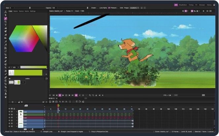This screenshot has width=219, height=136.
Task: Select the Hand pan tool
Action: click(x=5, y=97)
